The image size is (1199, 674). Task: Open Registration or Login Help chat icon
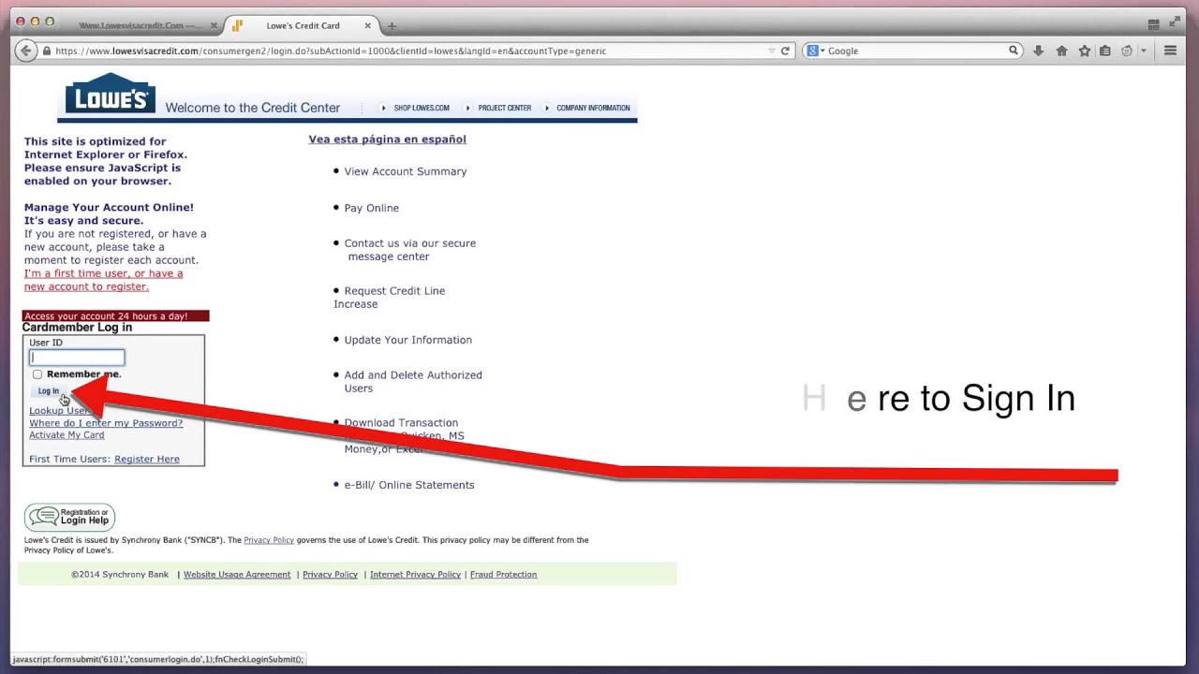click(69, 517)
